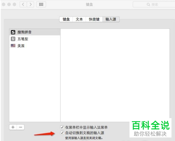The width and height of the screenshot is (175, 141).
Task: Switch to the 文本 tab
Action: (x=79, y=19)
